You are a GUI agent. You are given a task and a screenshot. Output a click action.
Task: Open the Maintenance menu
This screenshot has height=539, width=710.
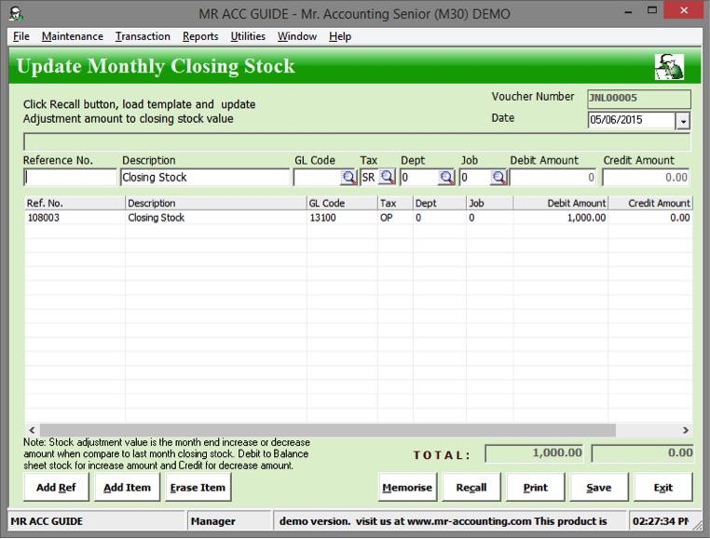click(x=73, y=36)
